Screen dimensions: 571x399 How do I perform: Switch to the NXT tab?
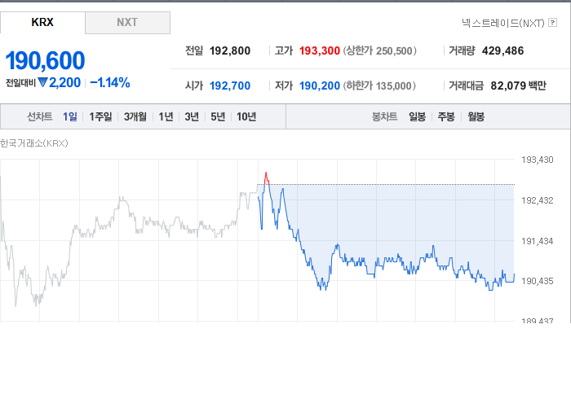pyautogui.click(x=127, y=23)
